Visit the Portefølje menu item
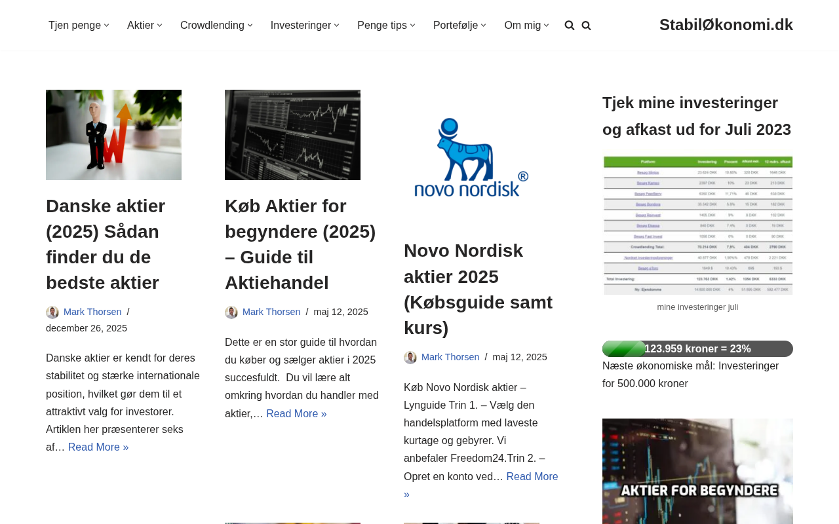This screenshot has height=524, width=839. (x=456, y=26)
